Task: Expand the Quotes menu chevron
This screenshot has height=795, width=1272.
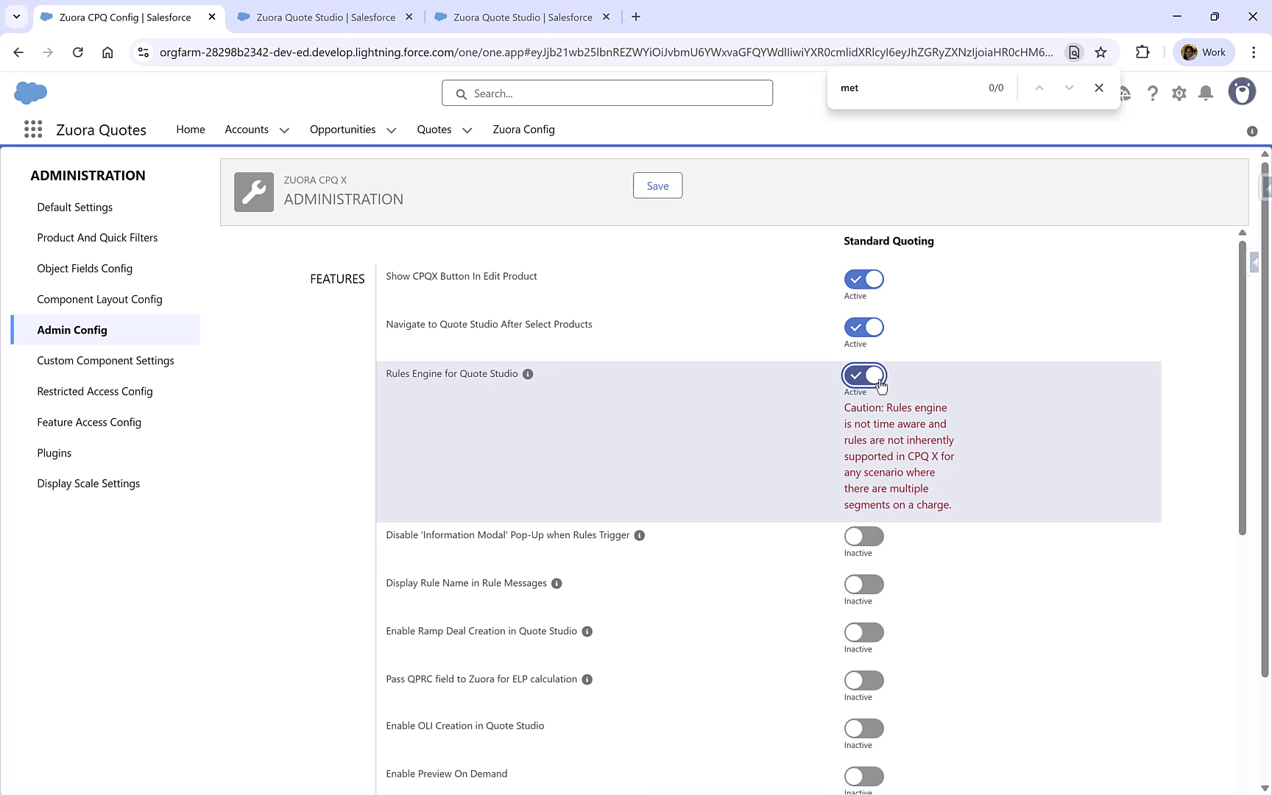Action: click(467, 130)
